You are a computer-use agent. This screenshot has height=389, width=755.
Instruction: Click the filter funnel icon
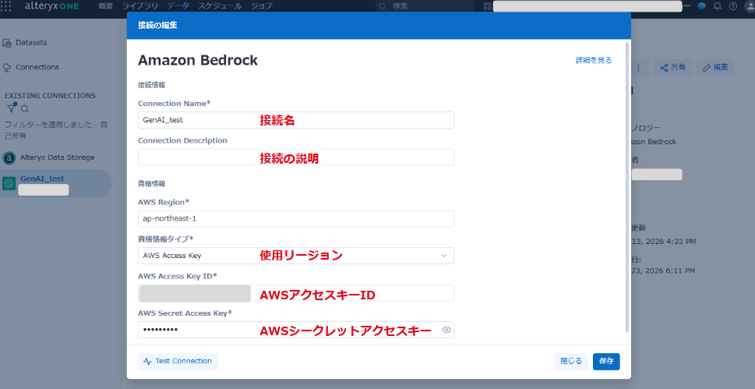pyautogui.click(x=11, y=108)
